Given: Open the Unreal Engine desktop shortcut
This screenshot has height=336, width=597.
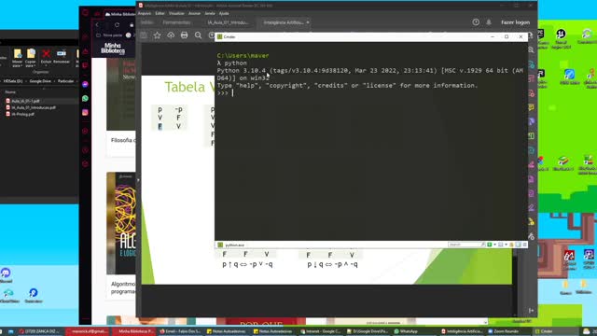Looking at the screenshot, I should pos(561,39).
